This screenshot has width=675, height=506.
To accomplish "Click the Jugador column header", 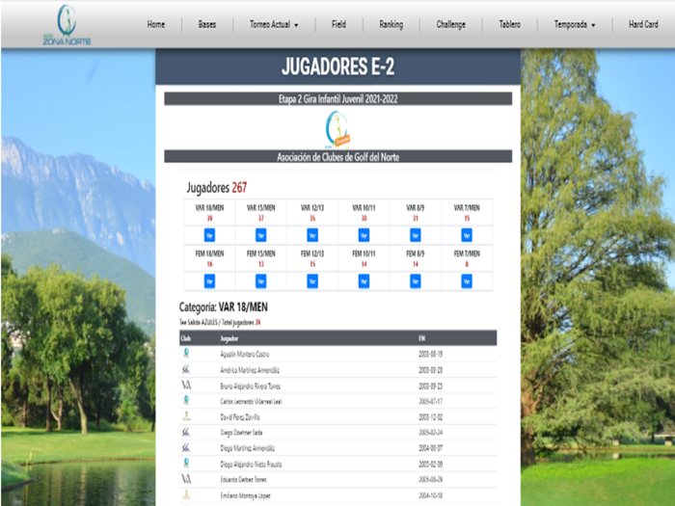I will tap(229, 338).
